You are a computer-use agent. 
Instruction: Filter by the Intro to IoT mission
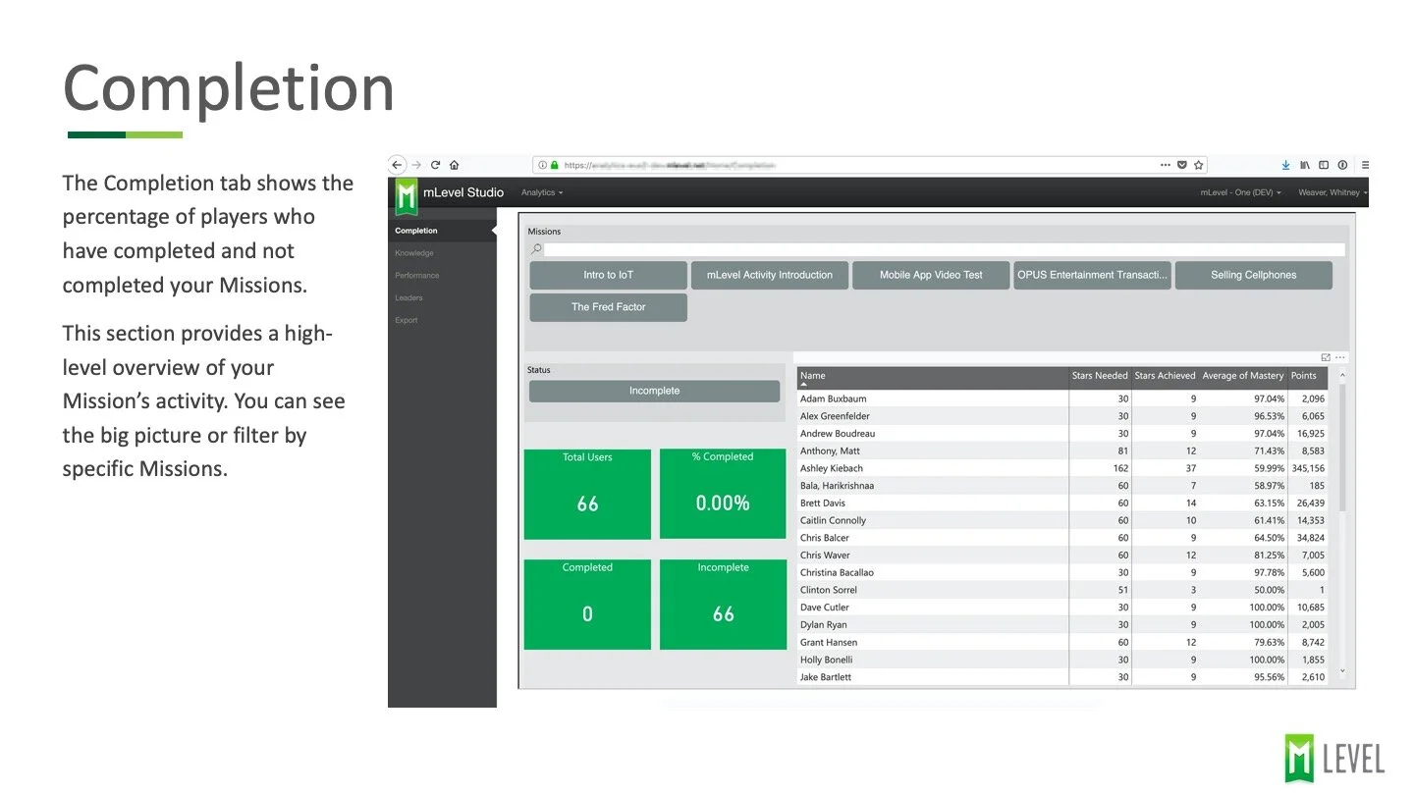pos(608,275)
